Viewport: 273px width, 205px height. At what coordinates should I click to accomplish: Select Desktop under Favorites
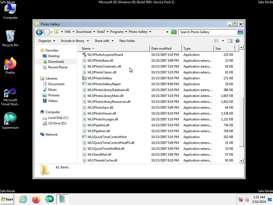[51, 56]
